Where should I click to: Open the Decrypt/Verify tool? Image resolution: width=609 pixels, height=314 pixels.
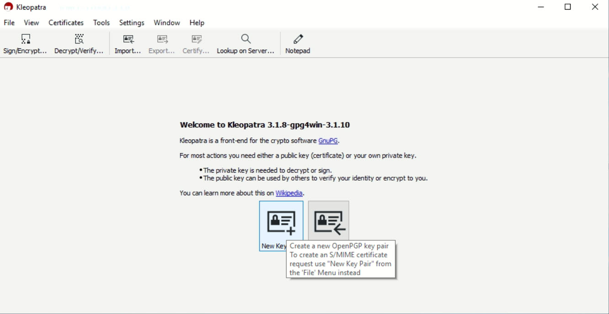coord(79,44)
